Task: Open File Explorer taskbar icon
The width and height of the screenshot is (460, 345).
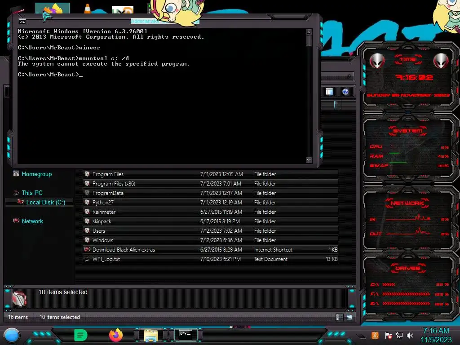Action: (x=151, y=335)
